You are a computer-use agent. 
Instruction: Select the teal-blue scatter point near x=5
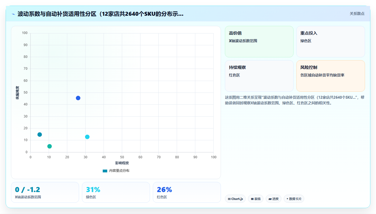[x=40, y=134]
